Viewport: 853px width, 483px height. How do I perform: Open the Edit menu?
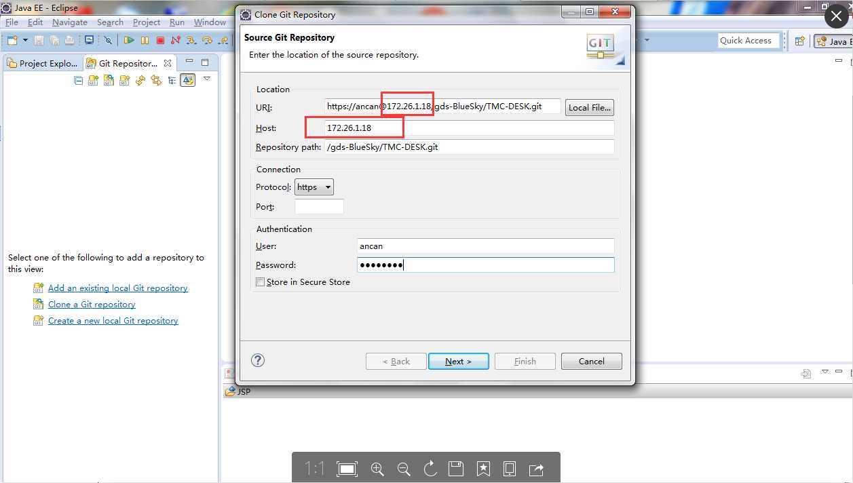35,22
